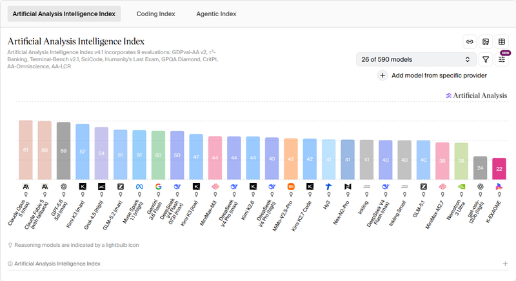Click the magenta K-EXAONE bar showing 22

click(499, 169)
